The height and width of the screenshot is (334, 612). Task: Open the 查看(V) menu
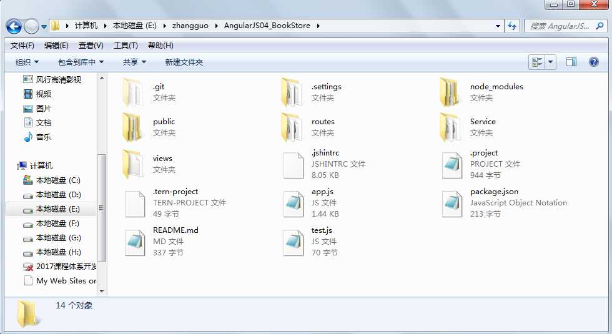[91, 45]
